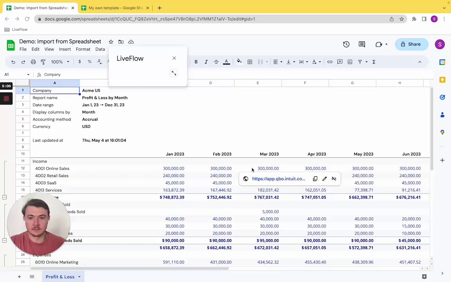Insert link using toolbar icon
451x282 pixels.
click(330, 62)
